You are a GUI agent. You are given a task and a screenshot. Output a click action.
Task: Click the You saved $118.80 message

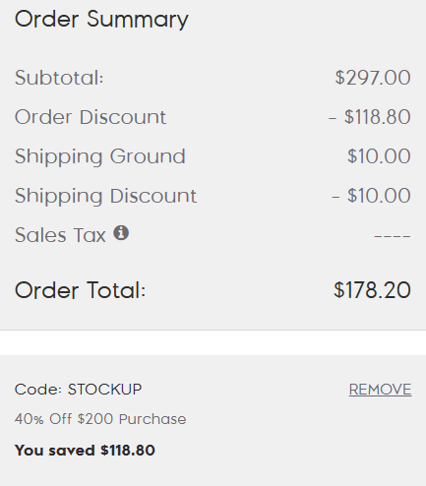click(85, 451)
